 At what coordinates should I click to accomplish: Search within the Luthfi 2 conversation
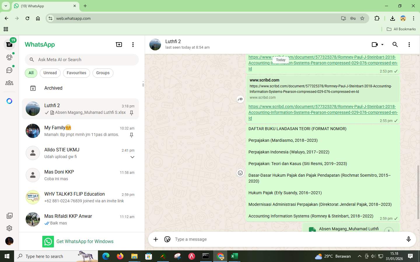(x=395, y=45)
